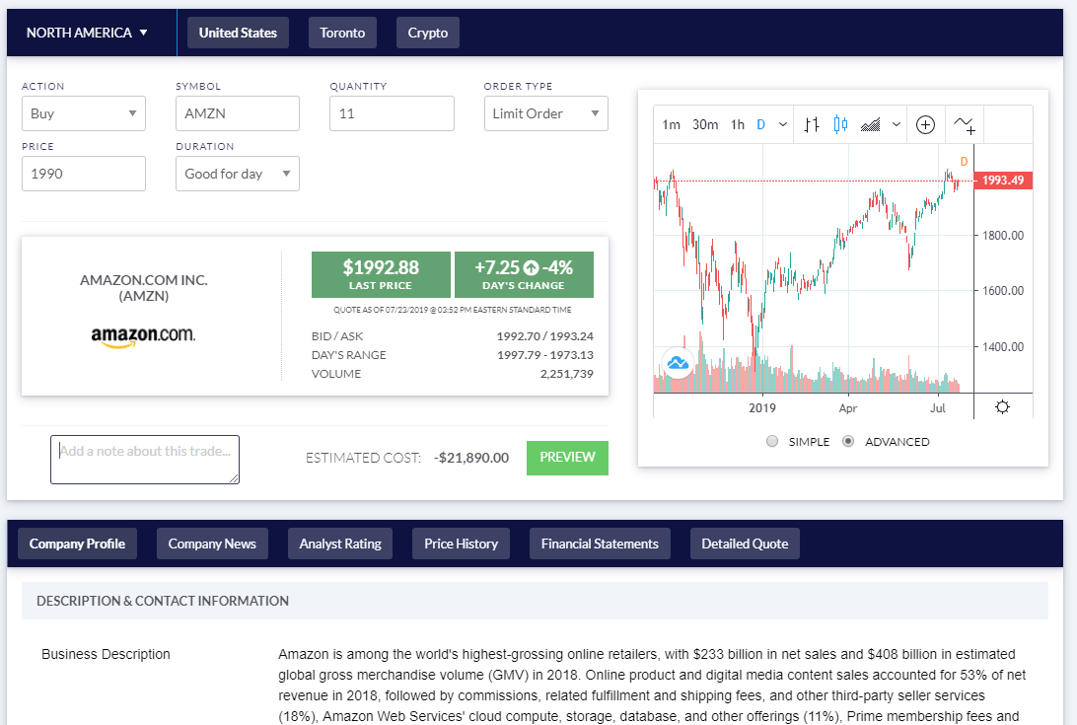Click the blue cloud logo on the chart
1077x725 pixels.
tap(678, 364)
